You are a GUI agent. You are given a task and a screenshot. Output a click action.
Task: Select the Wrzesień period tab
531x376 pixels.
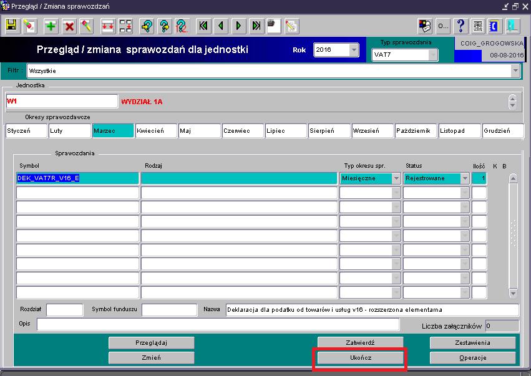point(373,131)
